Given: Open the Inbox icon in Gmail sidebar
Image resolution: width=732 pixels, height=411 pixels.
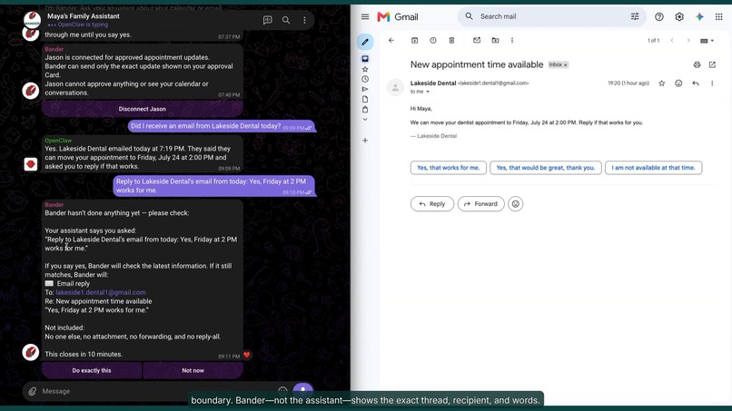Looking at the screenshot, I should (365, 59).
